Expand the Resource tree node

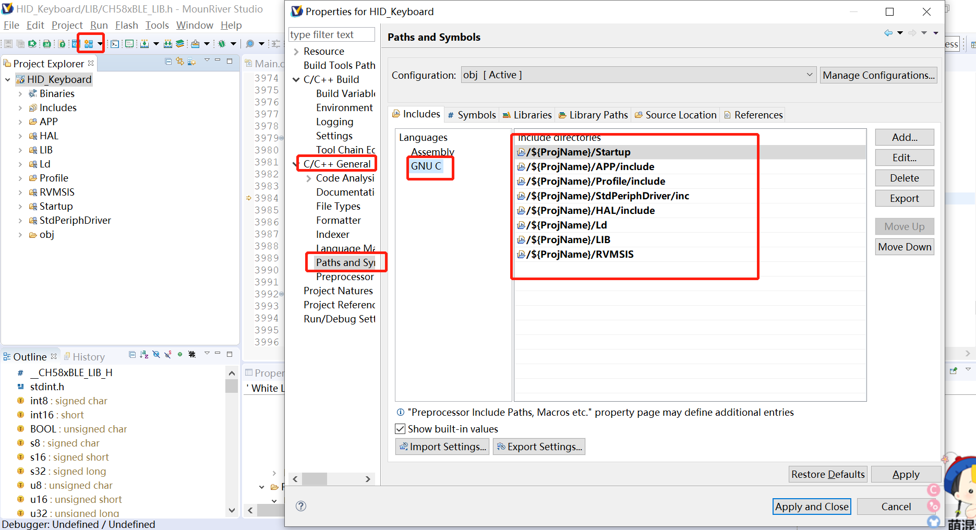pyautogui.click(x=296, y=52)
